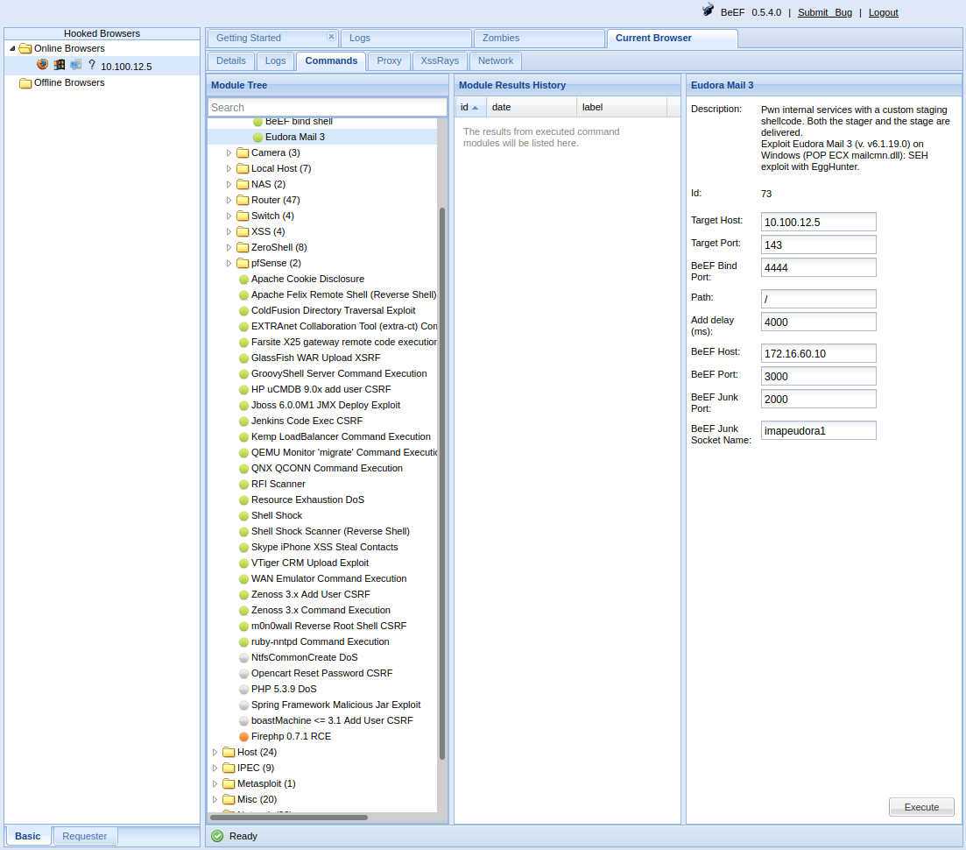This screenshot has height=850, width=966.
Task: Expand the Camera (3) folder
Action: pyautogui.click(x=229, y=152)
